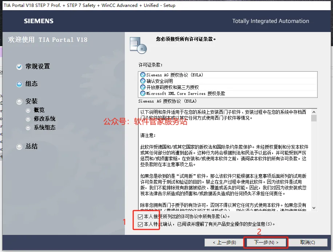Click inside the license agreement text area
This screenshot has width=333, height=252.
(x=225, y=160)
